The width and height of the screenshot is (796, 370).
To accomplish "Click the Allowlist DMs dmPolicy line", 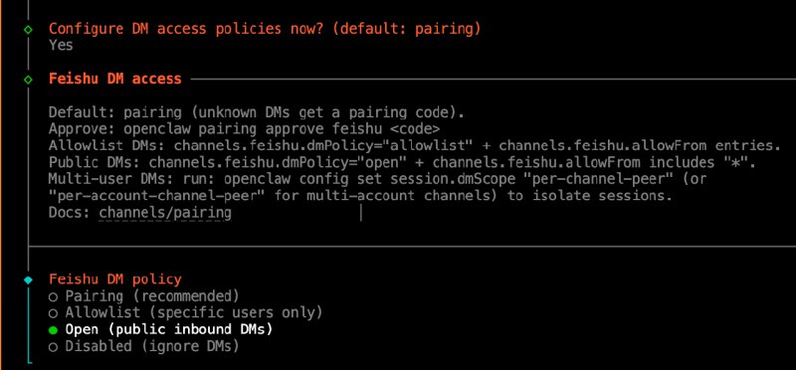I will (x=414, y=145).
